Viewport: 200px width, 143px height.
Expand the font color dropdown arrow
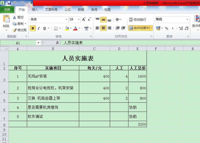coord(79,28)
